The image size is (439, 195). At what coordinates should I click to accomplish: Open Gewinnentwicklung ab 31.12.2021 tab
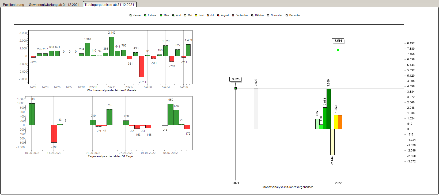point(54,5)
